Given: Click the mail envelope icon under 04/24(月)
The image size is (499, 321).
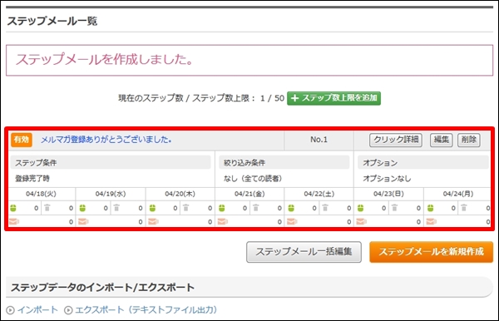Looking at the screenshot, I should pos(431,221).
